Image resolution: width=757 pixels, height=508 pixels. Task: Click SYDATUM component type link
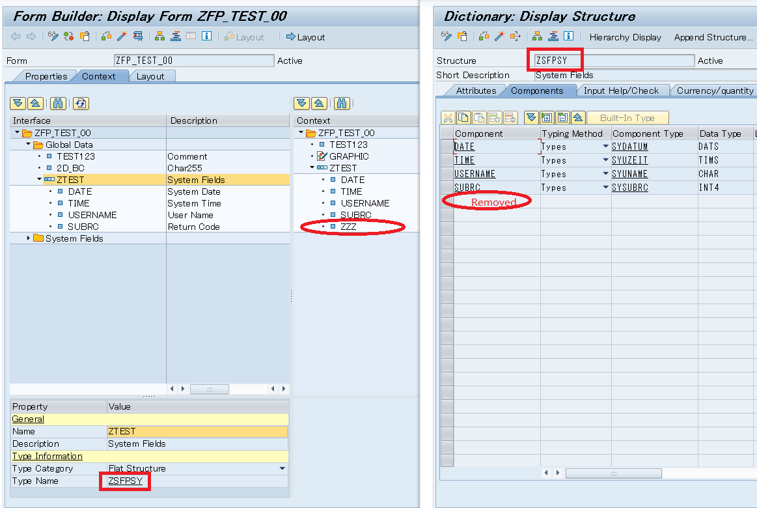629,147
